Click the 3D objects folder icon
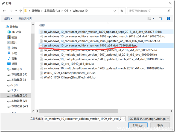This screenshot has height=132, width=175. point(9,32)
